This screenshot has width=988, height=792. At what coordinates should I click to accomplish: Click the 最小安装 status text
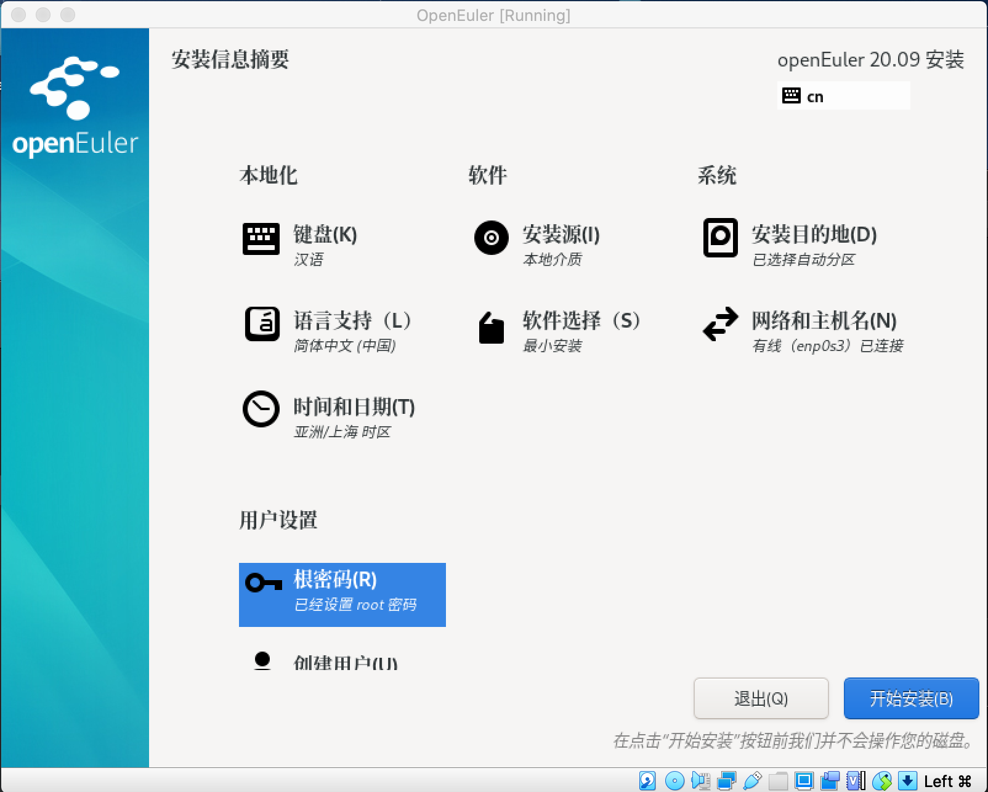[553, 346]
